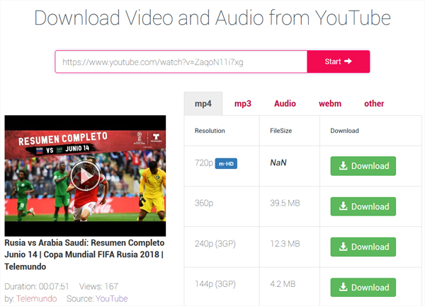Screen dimensions: 425x306
Task: Click the NaN file size value
Action: [278, 163]
